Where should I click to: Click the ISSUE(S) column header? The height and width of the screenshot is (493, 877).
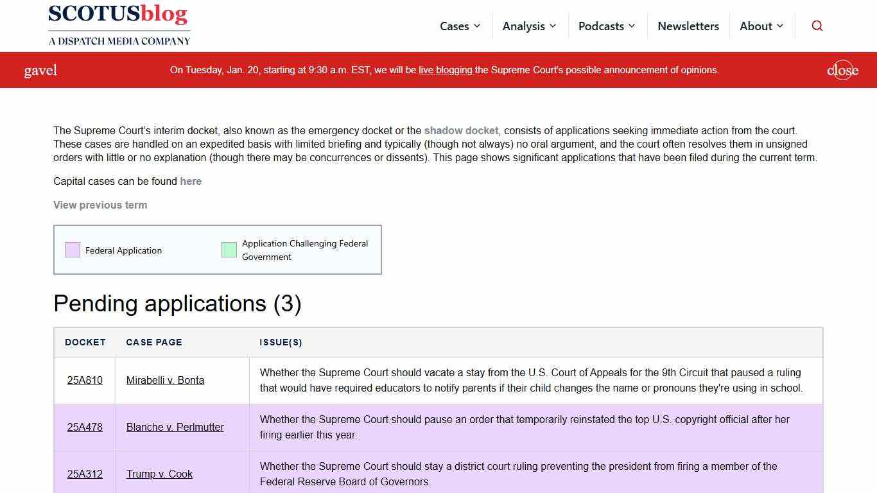point(281,342)
